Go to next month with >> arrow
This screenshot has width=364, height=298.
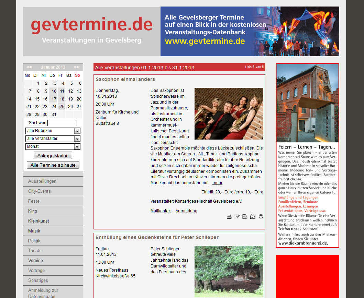77,67
